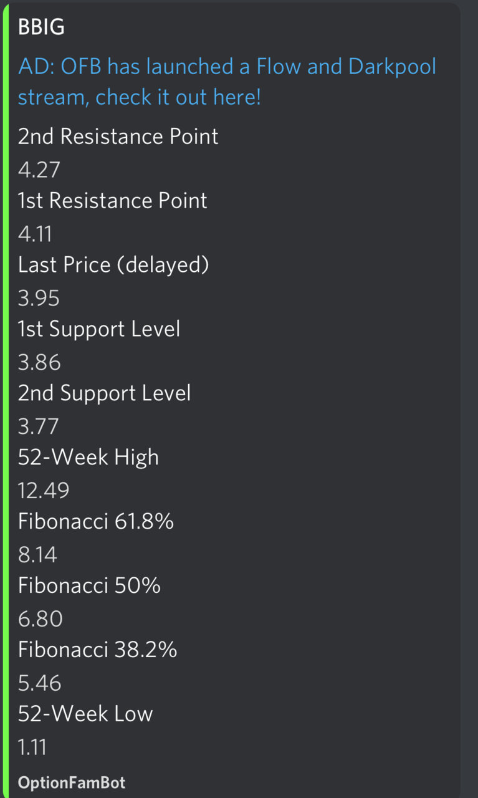This screenshot has height=798, width=478.
Task: Select the 1st Resistance Point label
Action: click(x=113, y=201)
